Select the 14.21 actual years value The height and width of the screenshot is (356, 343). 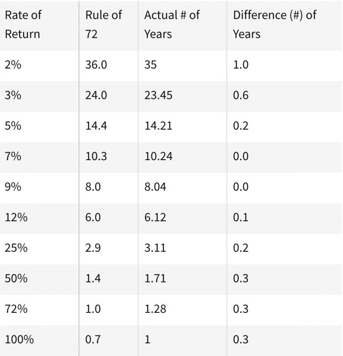(x=158, y=126)
